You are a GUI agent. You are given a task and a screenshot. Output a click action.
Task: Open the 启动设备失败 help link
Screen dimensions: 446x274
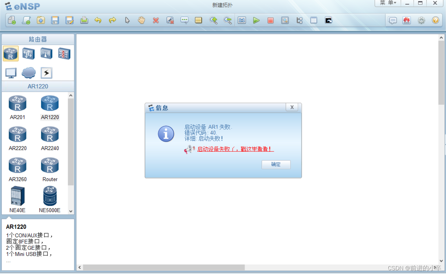(235, 149)
